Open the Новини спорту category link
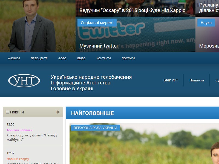 [x=18, y=159]
